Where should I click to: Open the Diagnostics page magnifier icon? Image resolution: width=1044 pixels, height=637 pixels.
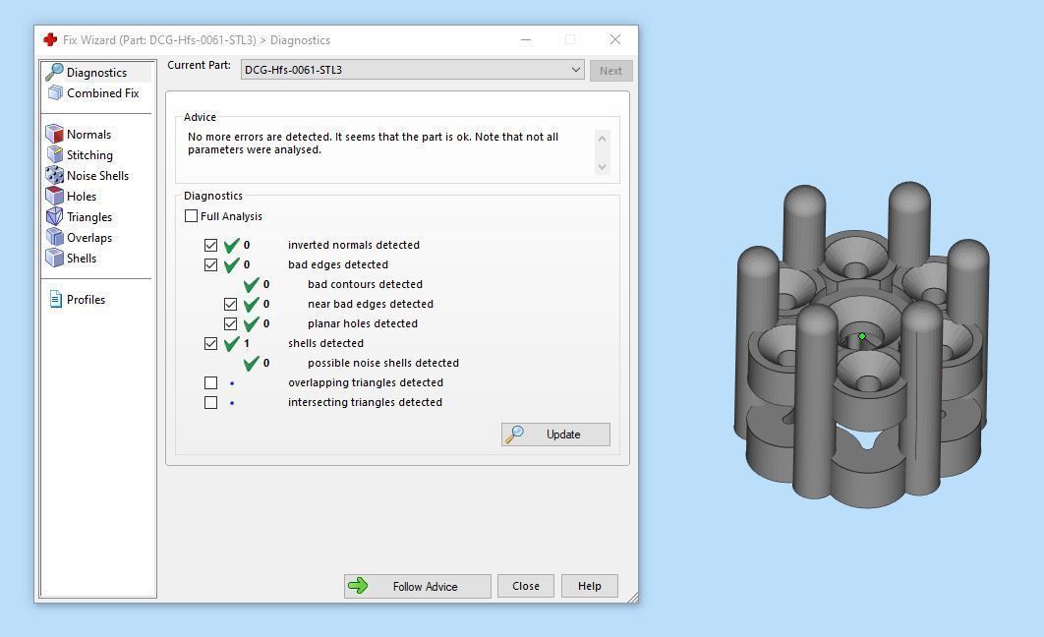point(54,71)
